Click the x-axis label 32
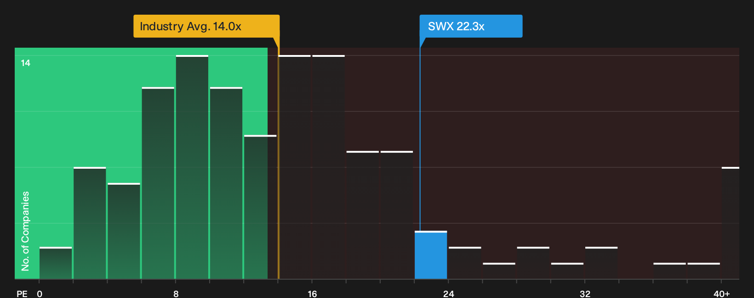Viewport: 754px width, 298px height. click(585, 293)
